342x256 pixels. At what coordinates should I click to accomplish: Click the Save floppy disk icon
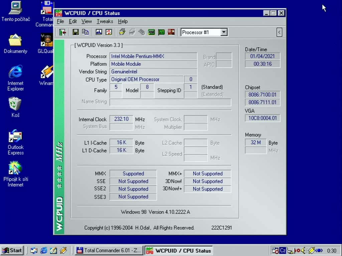click(x=76, y=32)
